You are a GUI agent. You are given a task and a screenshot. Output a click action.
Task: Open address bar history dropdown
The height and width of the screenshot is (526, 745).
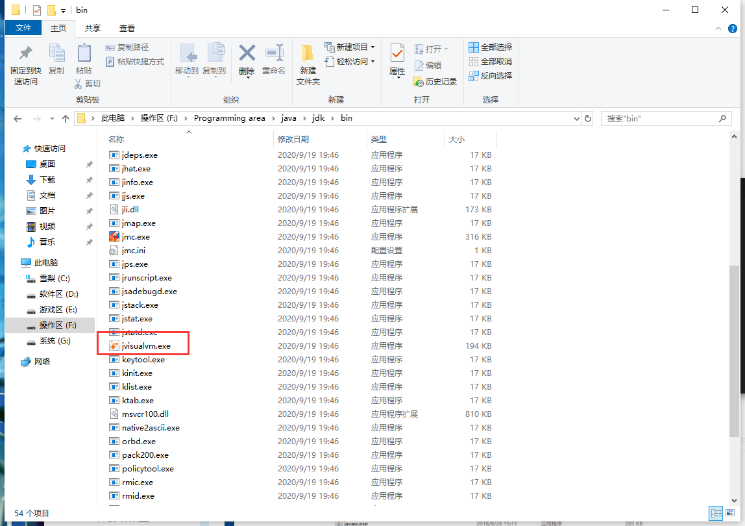click(577, 118)
